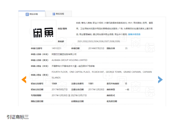Click the similar group codes 3501;3502;3503
180x127 pixels.
tap(99, 41)
